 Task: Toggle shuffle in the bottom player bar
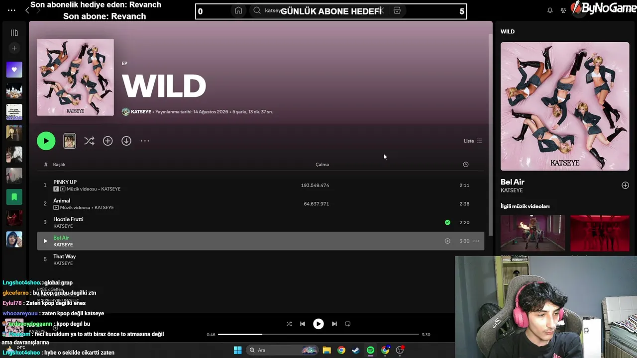coord(289,324)
